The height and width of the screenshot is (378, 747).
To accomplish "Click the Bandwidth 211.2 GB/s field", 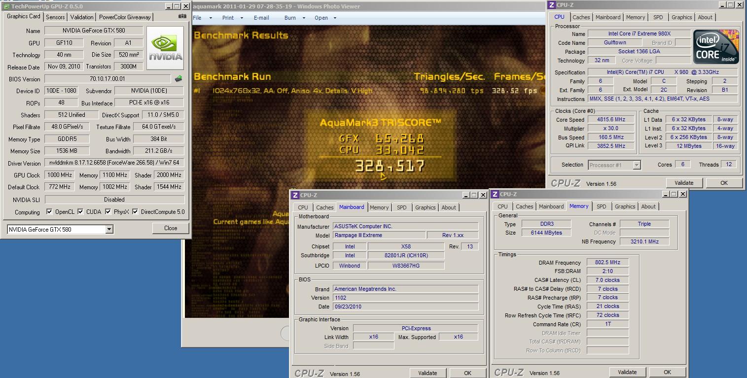I will [x=159, y=151].
